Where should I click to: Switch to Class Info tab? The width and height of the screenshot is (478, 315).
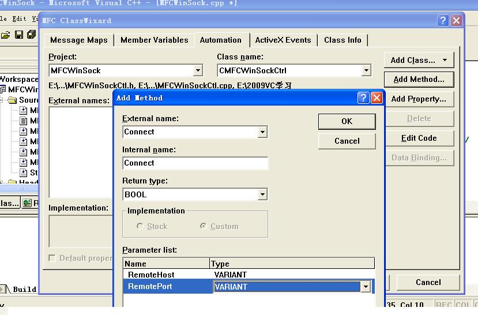342,40
